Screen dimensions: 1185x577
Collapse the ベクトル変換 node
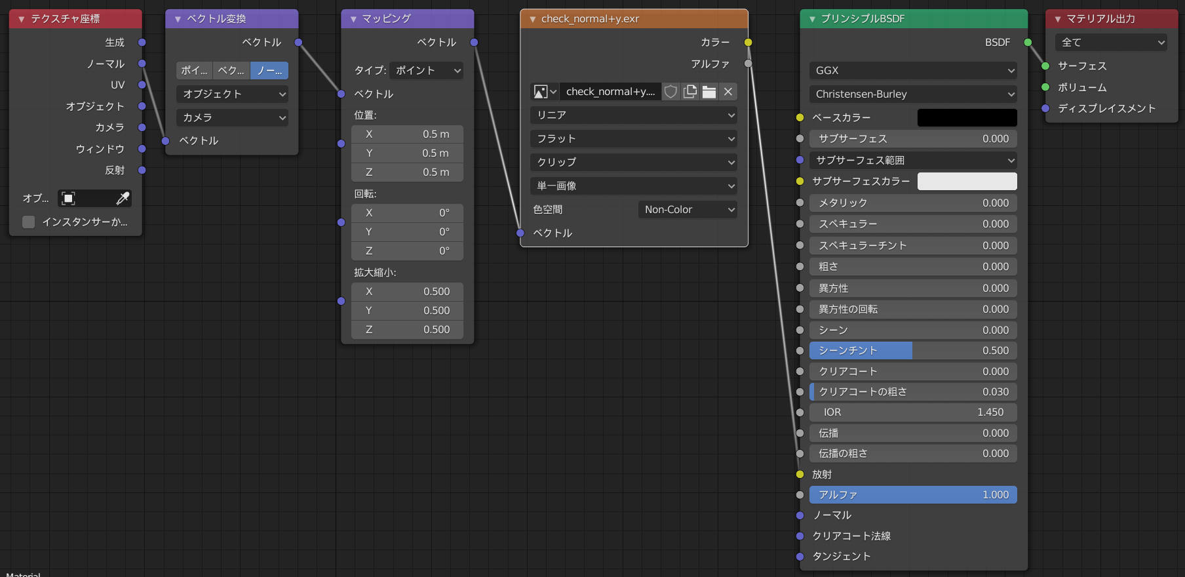tap(178, 19)
